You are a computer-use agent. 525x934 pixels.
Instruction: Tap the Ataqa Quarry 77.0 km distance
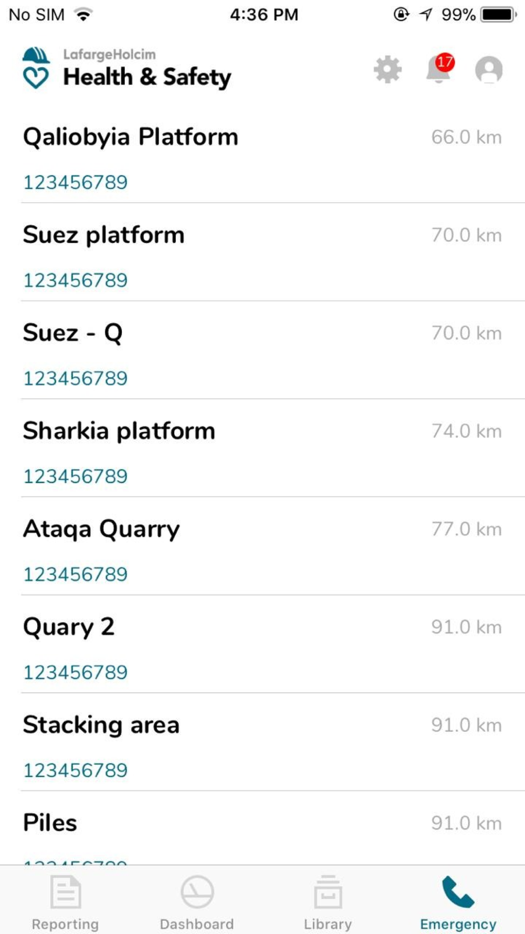tap(466, 529)
